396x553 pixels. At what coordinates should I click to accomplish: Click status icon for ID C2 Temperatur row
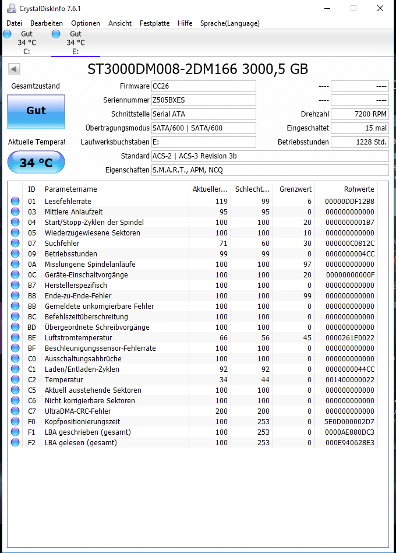[15, 379]
